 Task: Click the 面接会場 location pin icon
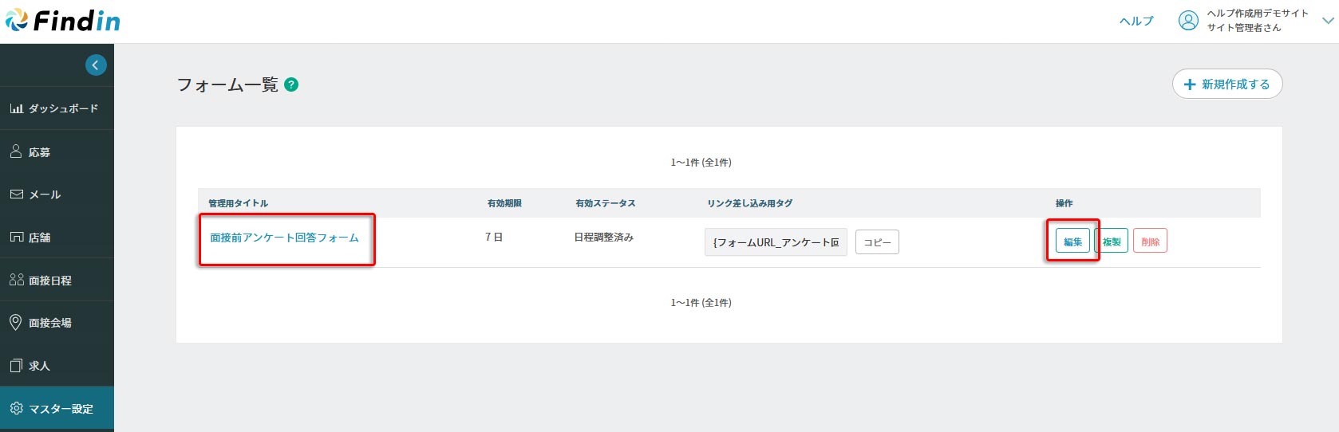pyautogui.click(x=15, y=322)
